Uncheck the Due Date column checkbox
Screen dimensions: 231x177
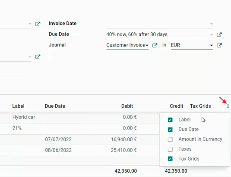coord(170,130)
